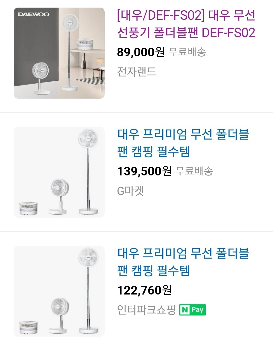Open the DEF-FS02 product thumbnail from 전자랜드

59,53
